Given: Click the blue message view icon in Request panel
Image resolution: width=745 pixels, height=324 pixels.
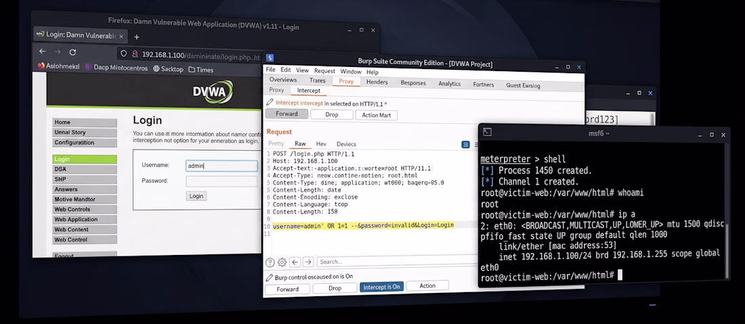Looking at the screenshot, I should click(x=466, y=145).
